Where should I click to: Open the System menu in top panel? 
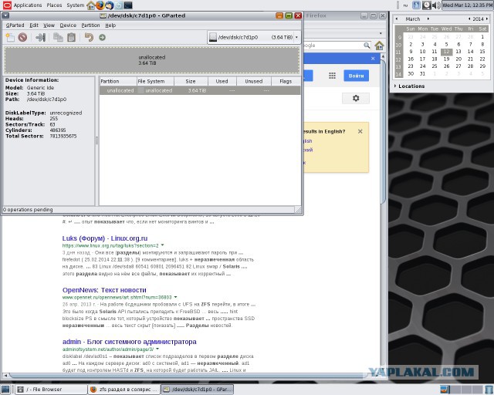76,5
